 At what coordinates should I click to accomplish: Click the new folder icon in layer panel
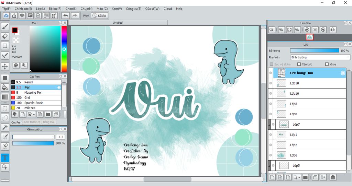(305, 177)
